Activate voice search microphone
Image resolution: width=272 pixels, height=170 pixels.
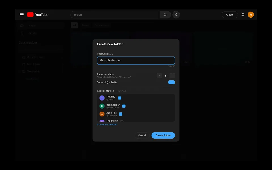(176, 15)
